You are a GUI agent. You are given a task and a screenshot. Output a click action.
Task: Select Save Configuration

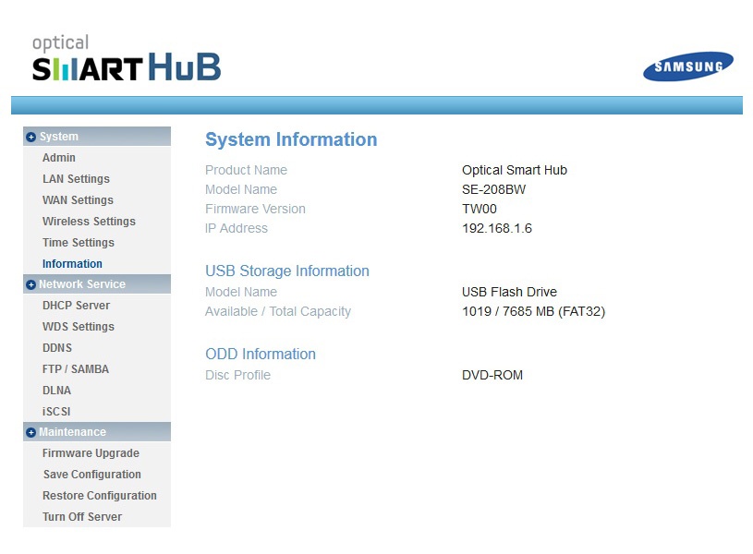pos(91,475)
